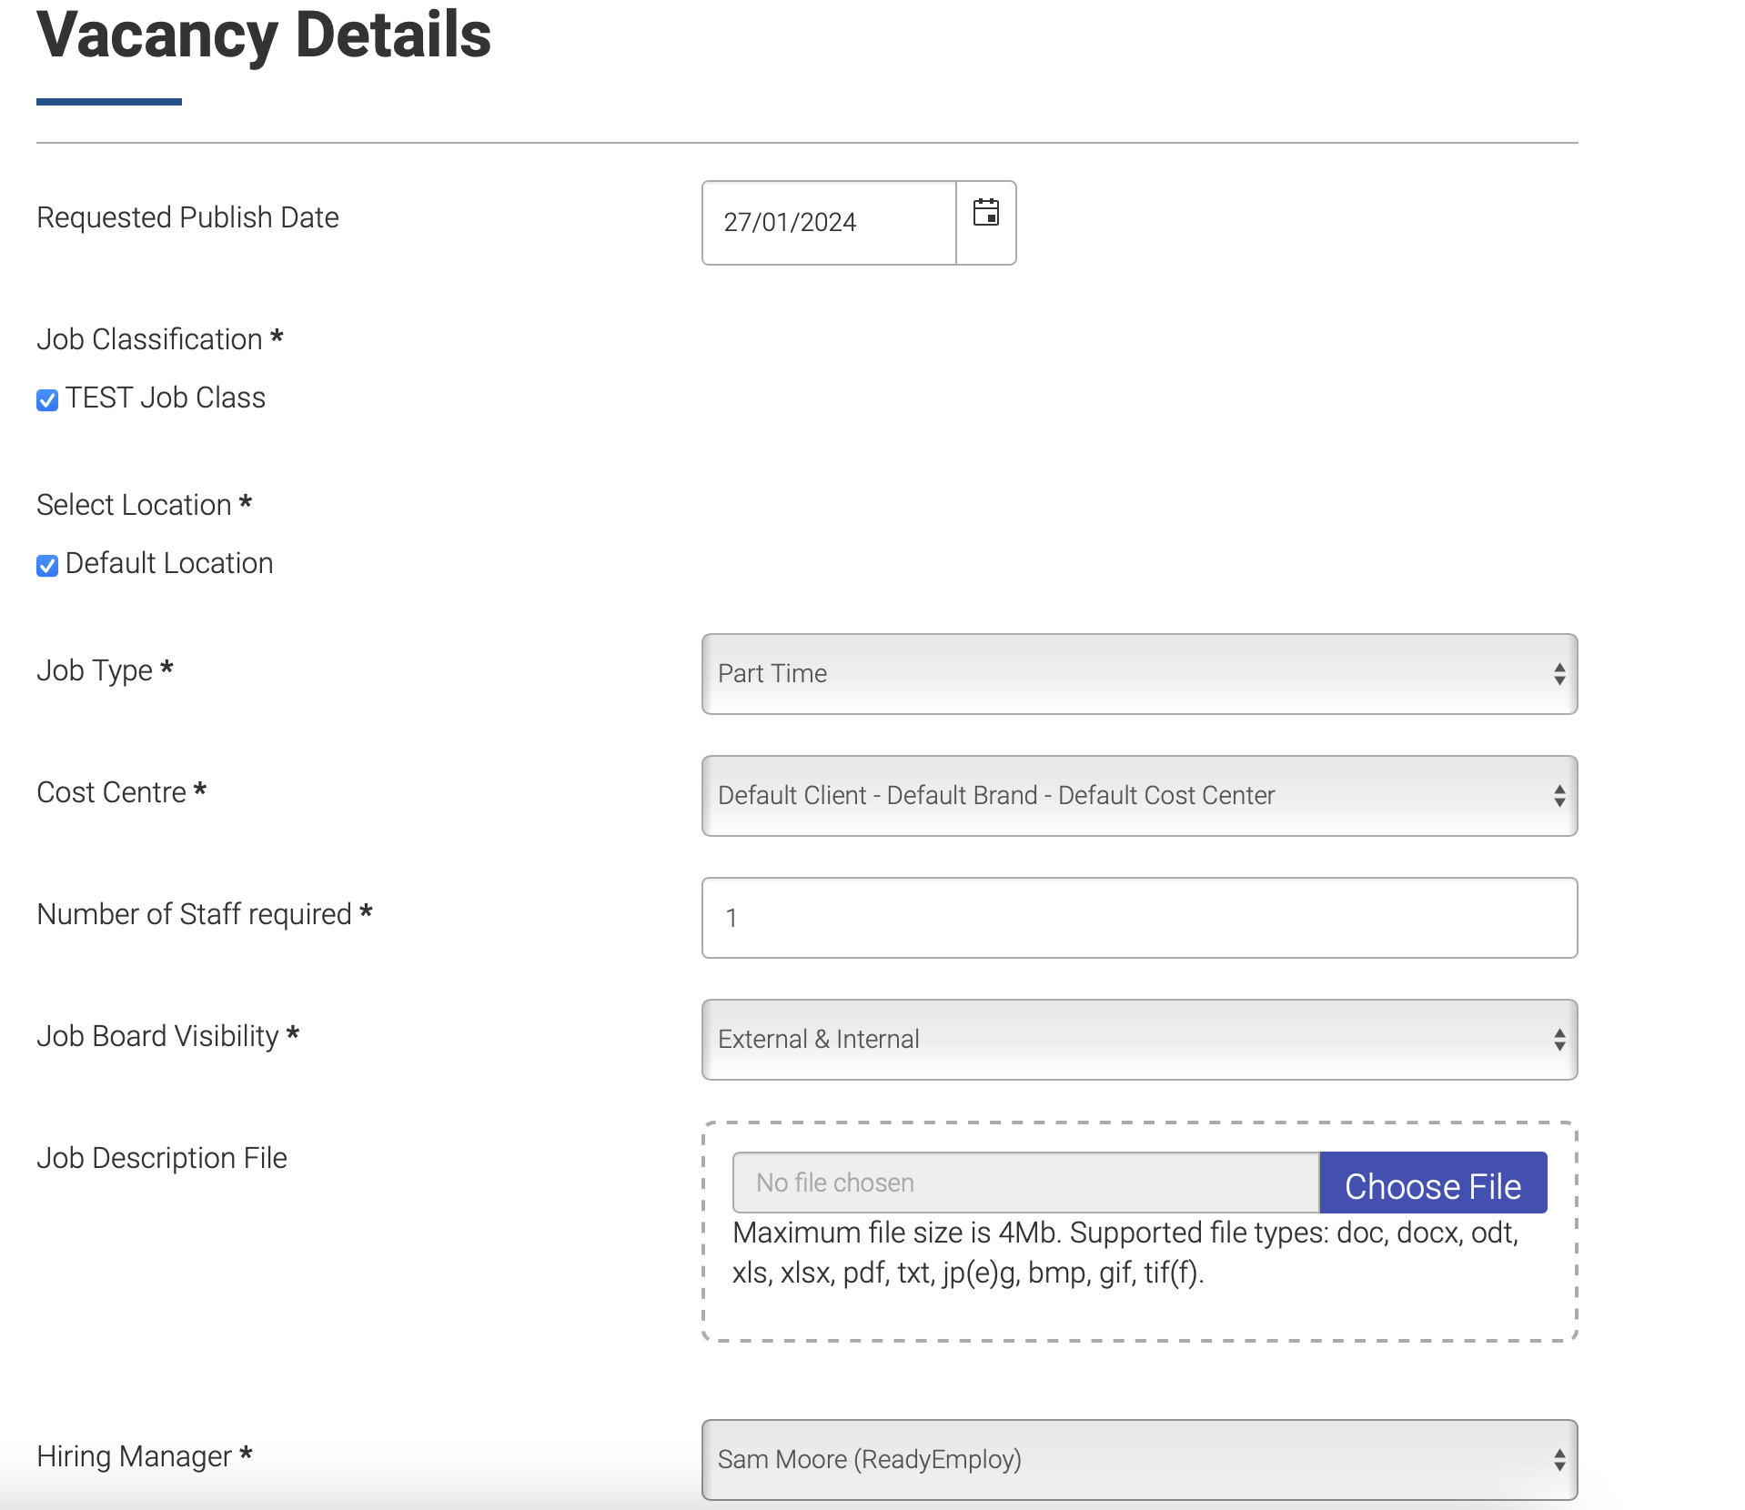Open the calendar icon beside publish date
This screenshot has height=1510, width=1745.
tap(986, 221)
